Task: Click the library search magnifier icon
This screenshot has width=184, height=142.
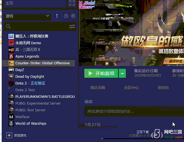Action: coord(8,26)
